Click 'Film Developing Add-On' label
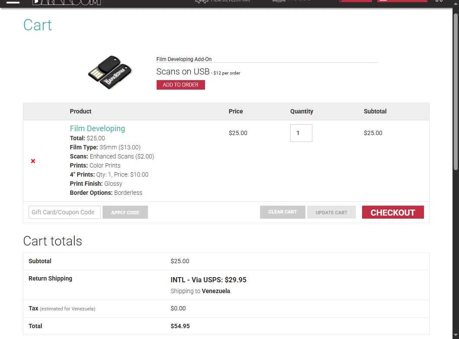Viewport: 459px width, 339px height. pos(184,59)
